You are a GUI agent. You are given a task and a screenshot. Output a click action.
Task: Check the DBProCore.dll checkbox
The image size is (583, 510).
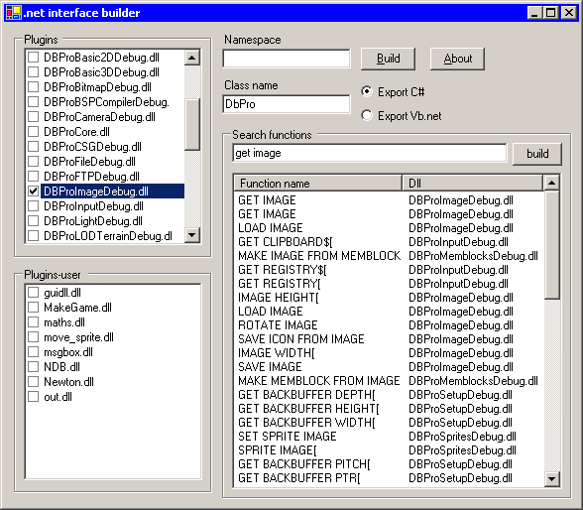coord(33,131)
